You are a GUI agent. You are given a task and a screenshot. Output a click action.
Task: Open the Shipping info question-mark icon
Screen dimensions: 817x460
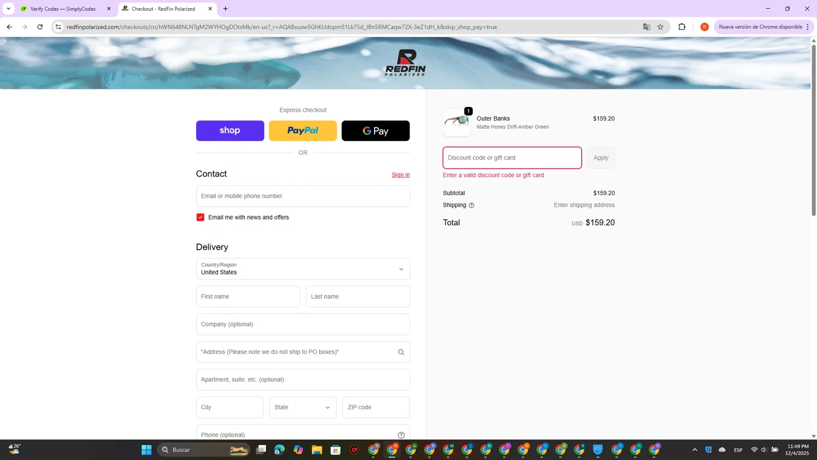coord(472,205)
